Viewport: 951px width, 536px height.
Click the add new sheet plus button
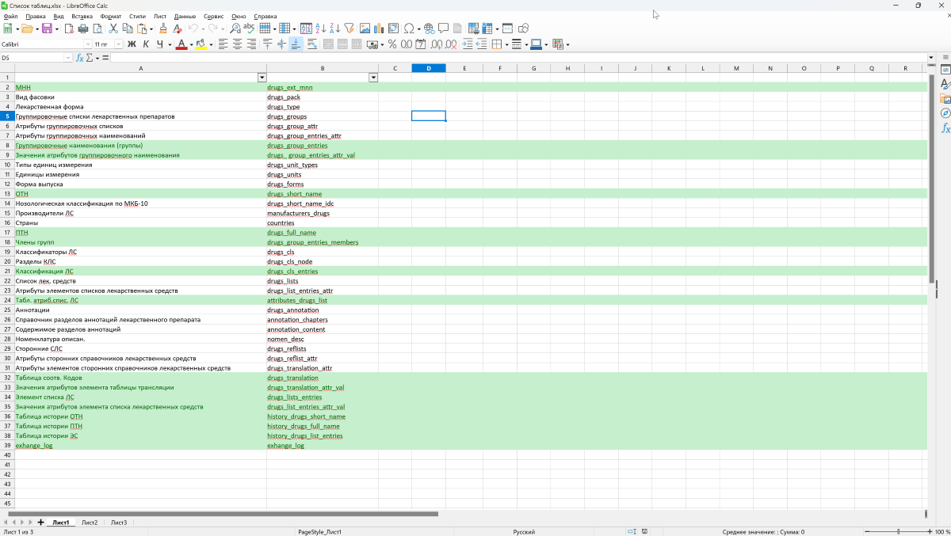click(41, 523)
